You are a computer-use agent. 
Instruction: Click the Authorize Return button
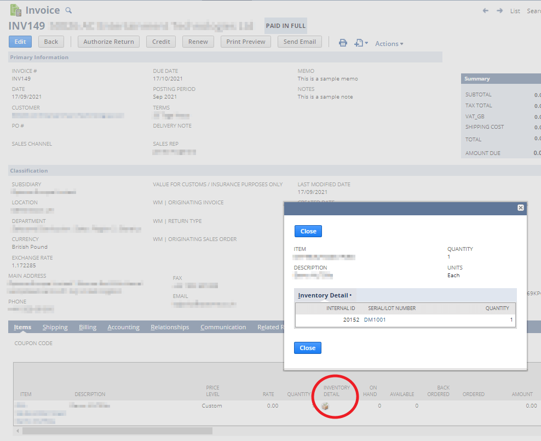(108, 42)
